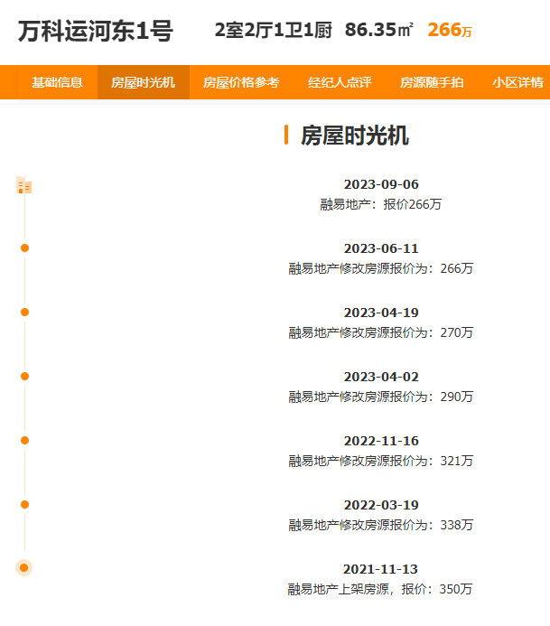Click the date 2023-09-06
The width and height of the screenshot is (550, 626).
point(381,184)
